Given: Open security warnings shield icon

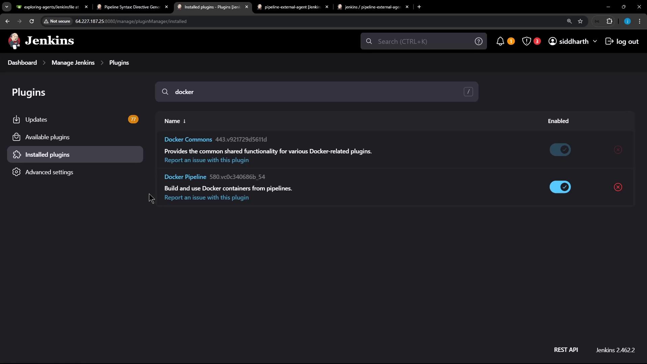Looking at the screenshot, I should [x=526, y=41].
